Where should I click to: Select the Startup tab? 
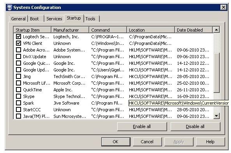(x=74, y=18)
